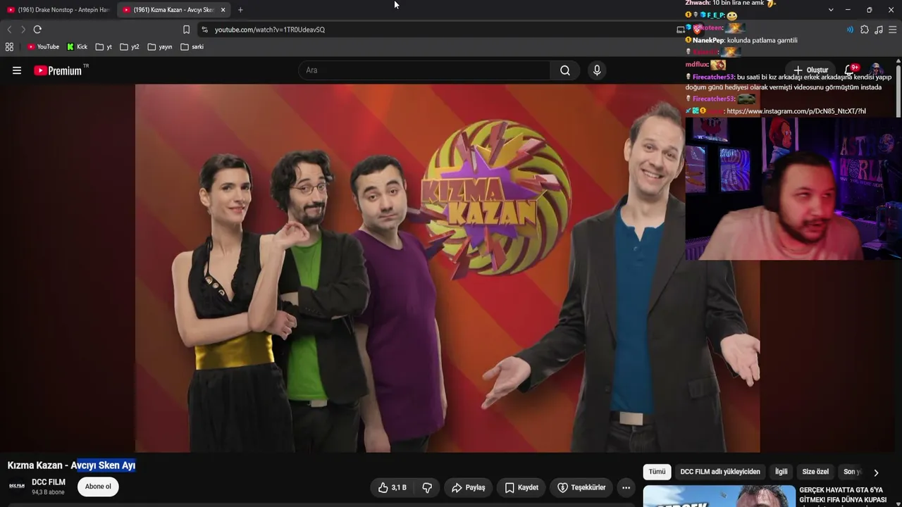Click the Kızma Kazan video player
Image resolution: width=902 pixels, height=507 pixels.
click(x=447, y=268)
